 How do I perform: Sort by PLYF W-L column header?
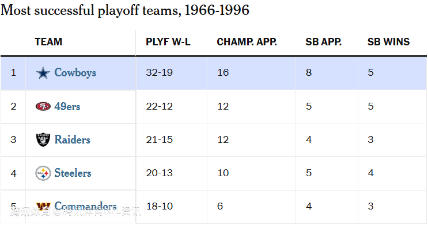coord(168,42)
